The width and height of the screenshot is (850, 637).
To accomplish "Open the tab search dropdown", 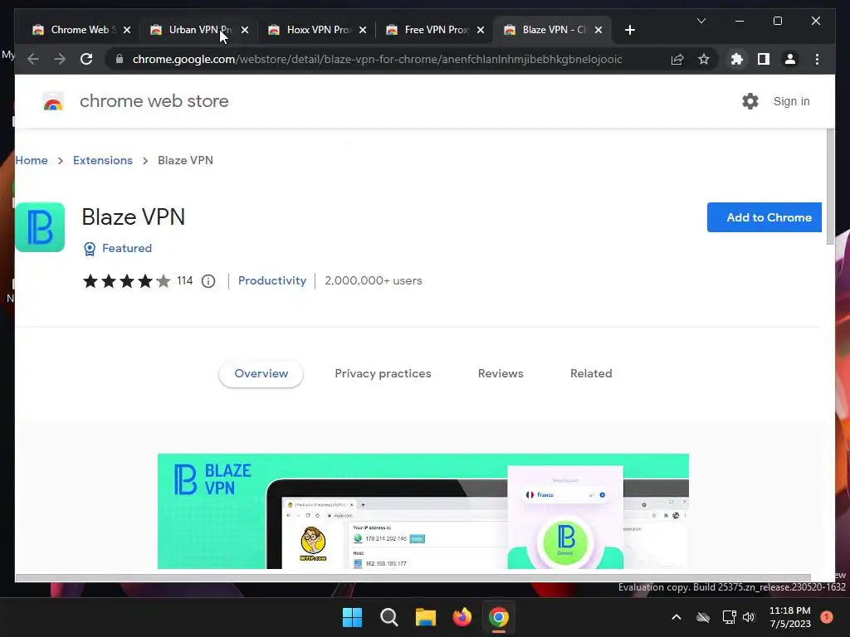I will (x=701, y=21).
